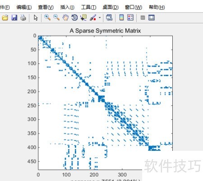
Task: Activate the Zoom In tool
Action: tap(47, 18)
